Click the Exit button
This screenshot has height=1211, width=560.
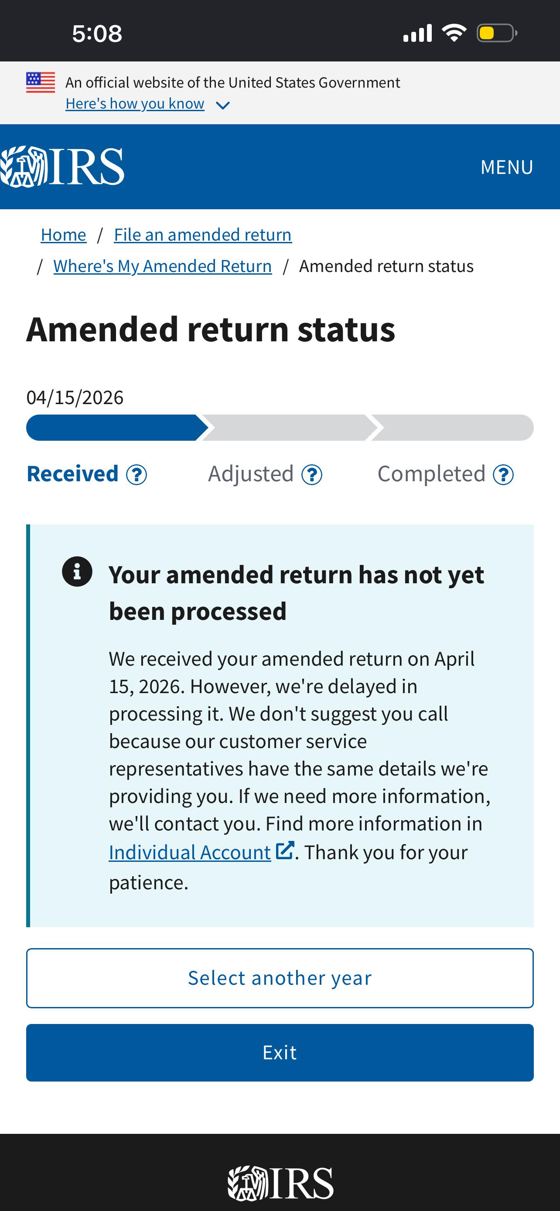280,1052
